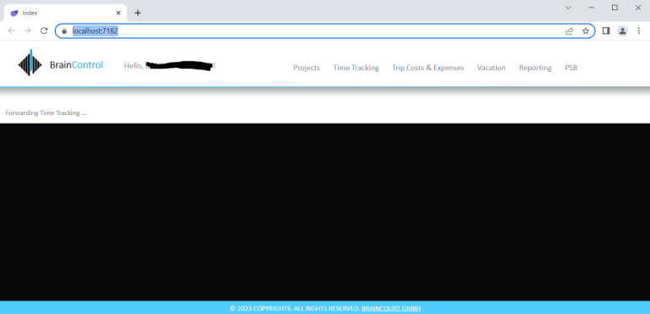This screenshot has height=314, width=650.
Task: Click the share page icon
Action: [x=569, y=30]
